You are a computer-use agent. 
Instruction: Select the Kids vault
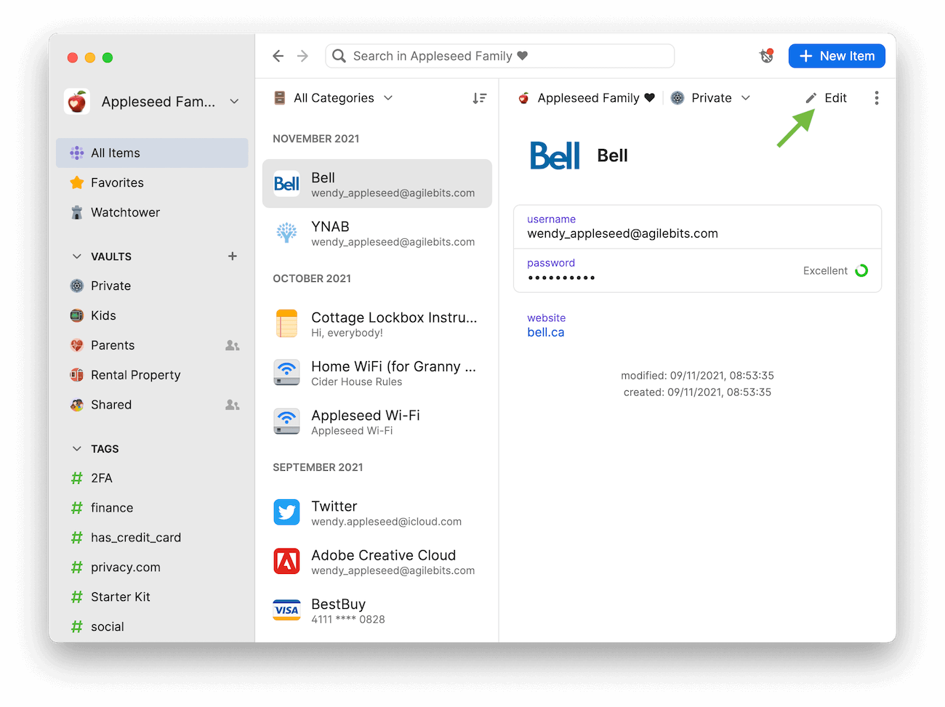[152, 316]
